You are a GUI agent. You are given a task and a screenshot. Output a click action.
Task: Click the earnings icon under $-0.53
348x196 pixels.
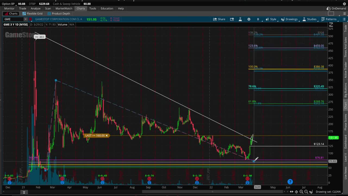10,179
